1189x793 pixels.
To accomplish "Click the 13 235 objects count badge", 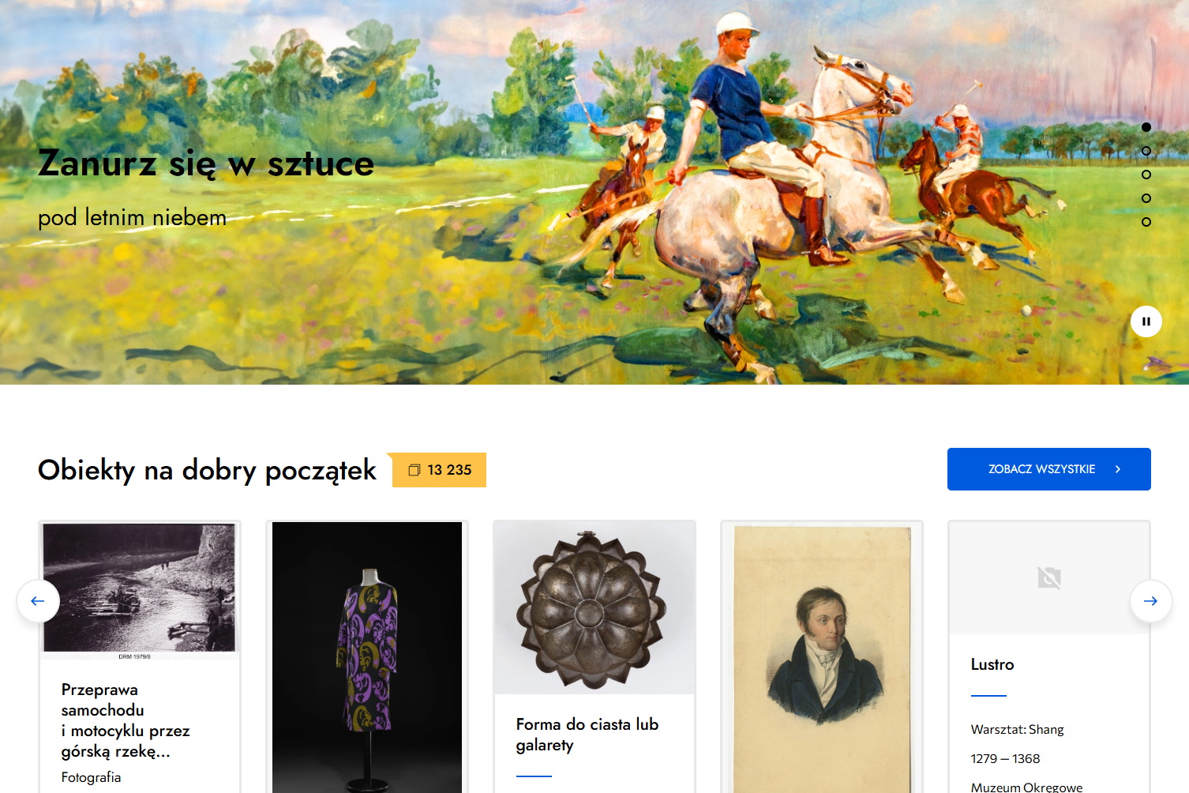I will pyautogui.click(x=439, y=470).
